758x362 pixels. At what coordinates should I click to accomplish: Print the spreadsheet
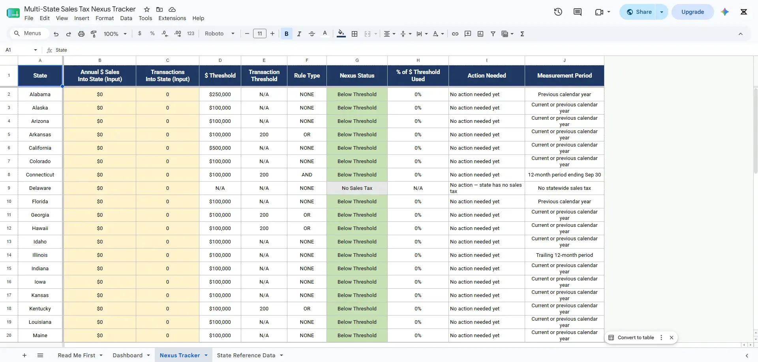point(81,34)
